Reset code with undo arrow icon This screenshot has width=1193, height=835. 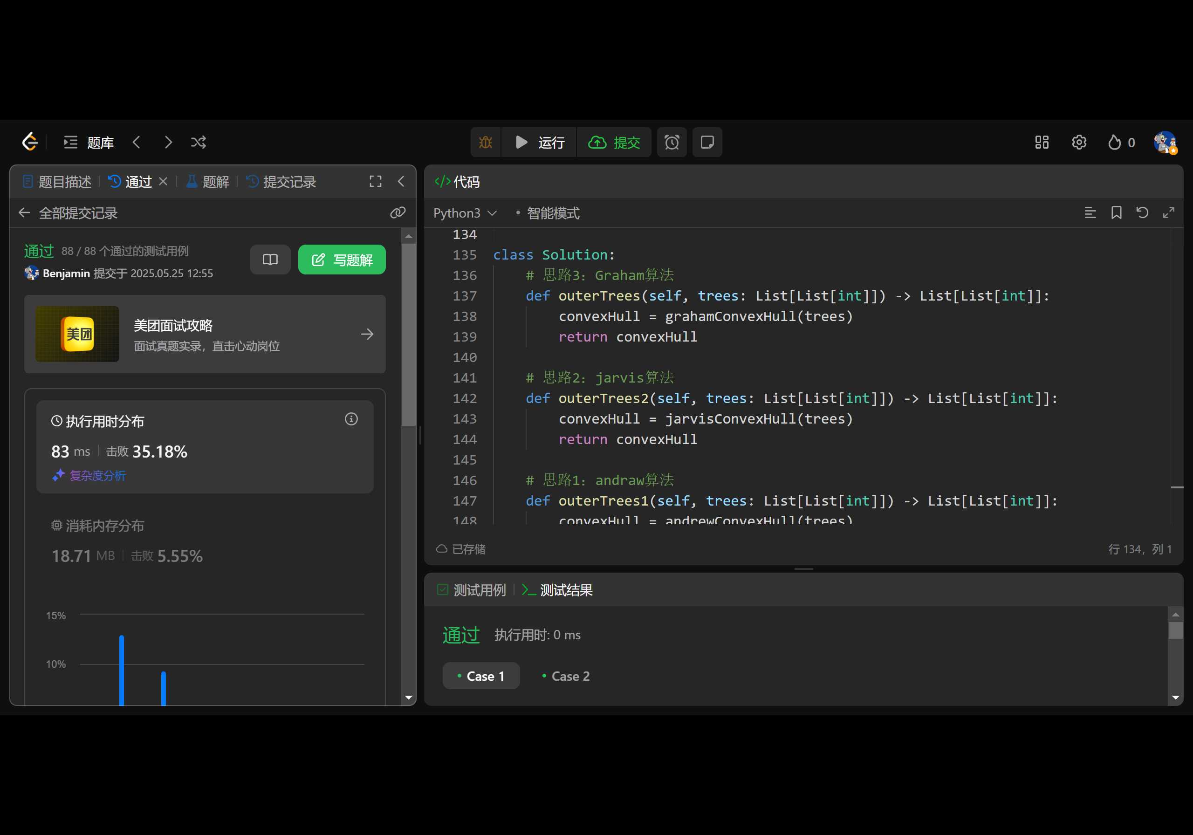(1142, 212)
